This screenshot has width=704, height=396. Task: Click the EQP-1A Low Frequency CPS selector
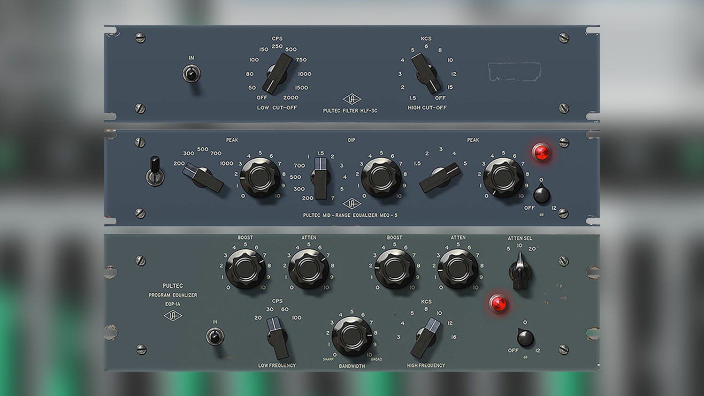(x=277, y=338)
